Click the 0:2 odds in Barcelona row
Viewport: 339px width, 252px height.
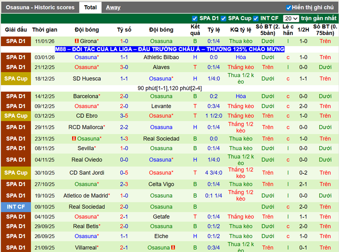point(214,96)
